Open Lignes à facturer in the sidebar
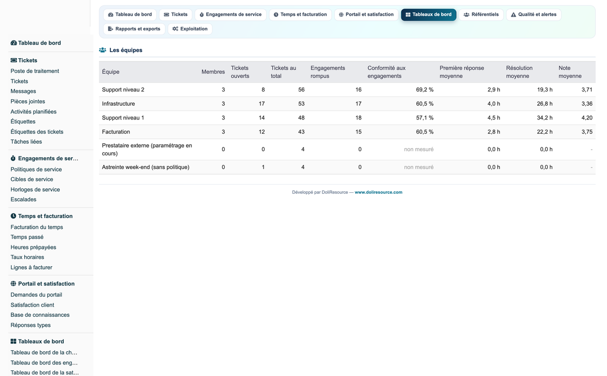Screen dimensions: 607x376 (x=31, y=268)
